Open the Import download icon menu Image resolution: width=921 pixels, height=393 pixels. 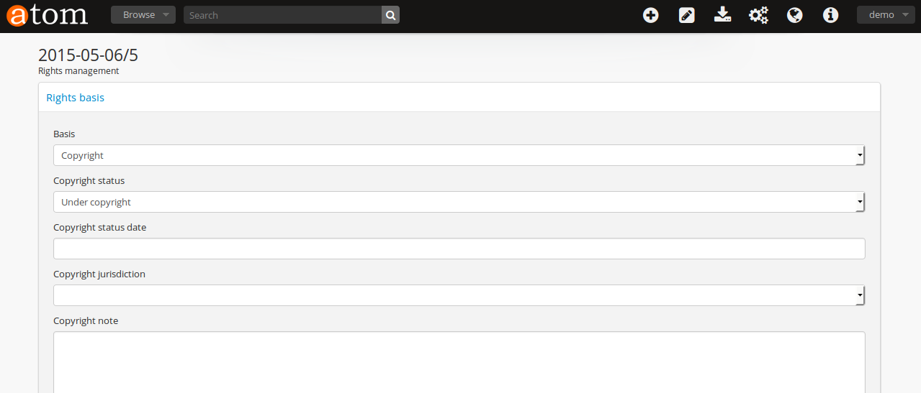[x=722, y=15]
